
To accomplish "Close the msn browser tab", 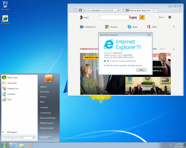I will click(x=153, y=10).
